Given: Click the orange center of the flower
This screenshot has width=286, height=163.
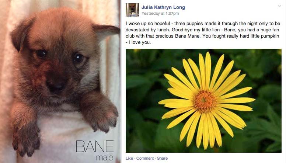Looking at the screenshot, I should click(205, 101).
